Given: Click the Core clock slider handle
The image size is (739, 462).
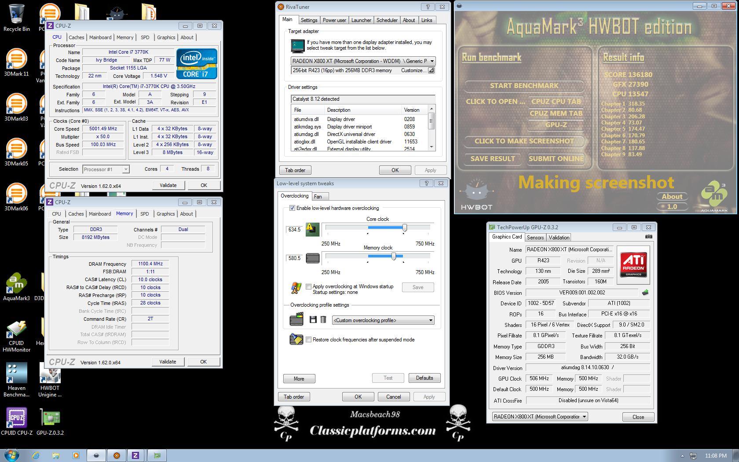Looking at the screenshot, I should (405, 227).
